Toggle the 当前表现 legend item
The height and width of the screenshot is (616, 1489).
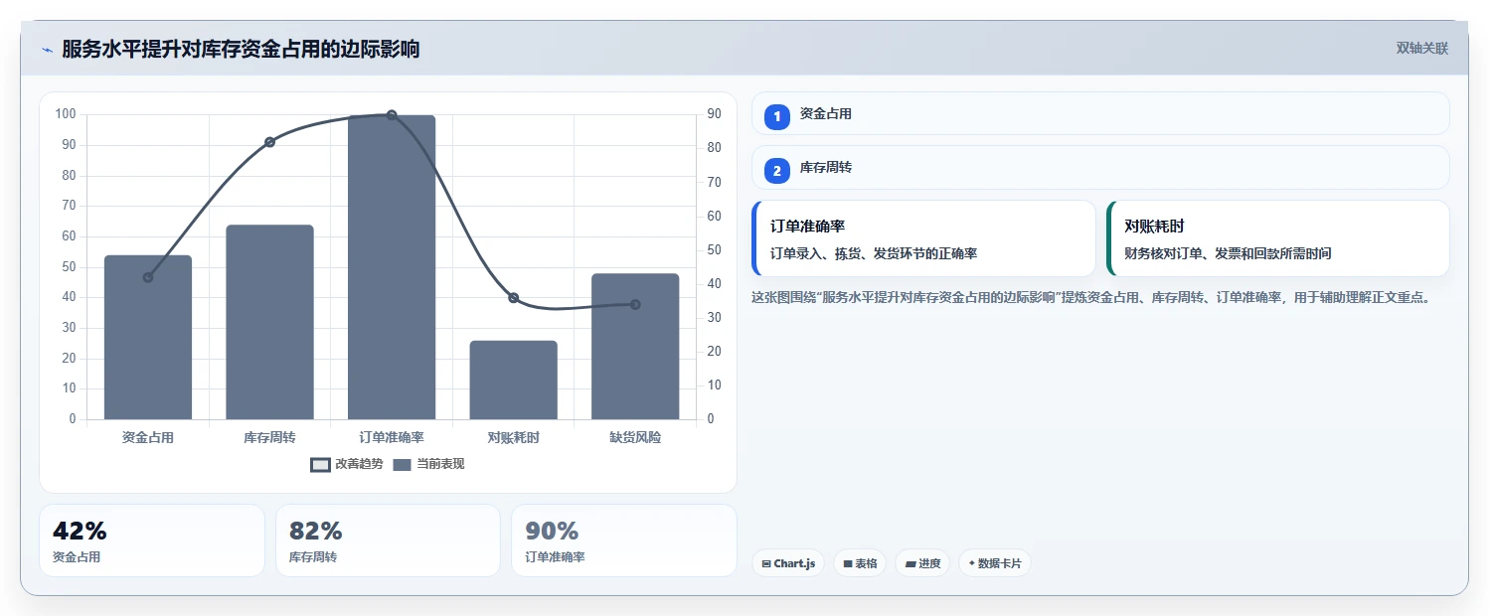pos(428,464)
